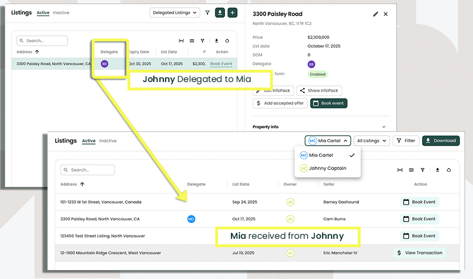Click the fit column width icon in lower table
The image size is (473, 279).
[400, 170]
